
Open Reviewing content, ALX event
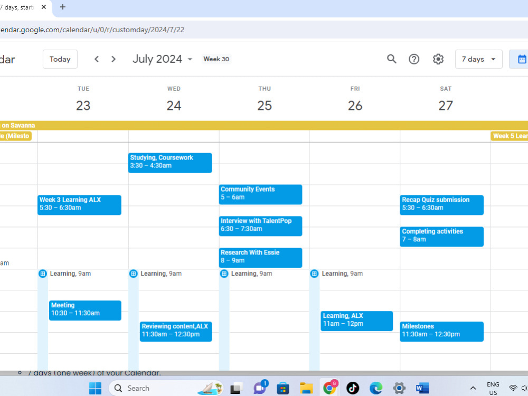pos(176,332)
